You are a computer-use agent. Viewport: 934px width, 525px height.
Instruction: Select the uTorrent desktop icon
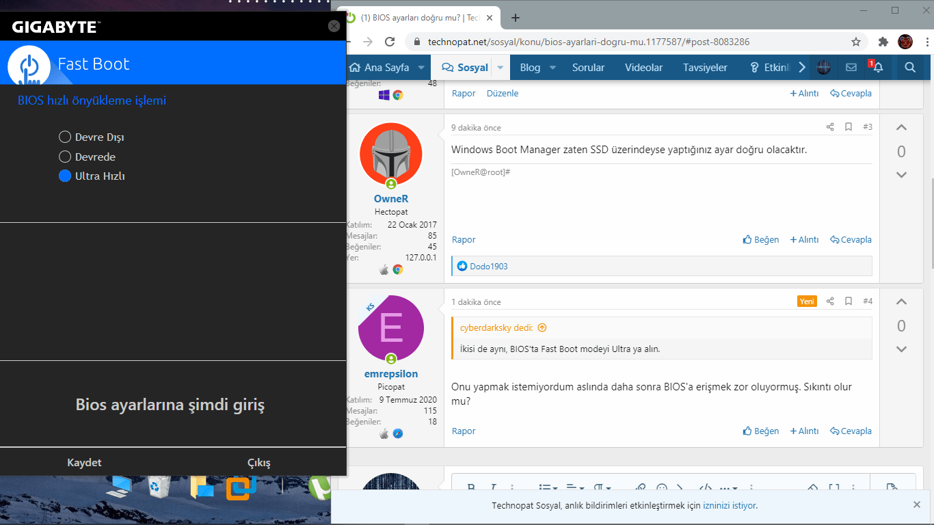[x=319, y=487]
